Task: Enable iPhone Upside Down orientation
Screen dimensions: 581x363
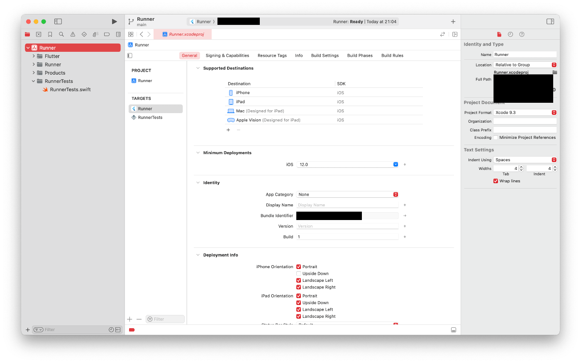Action: coord(298,273)
